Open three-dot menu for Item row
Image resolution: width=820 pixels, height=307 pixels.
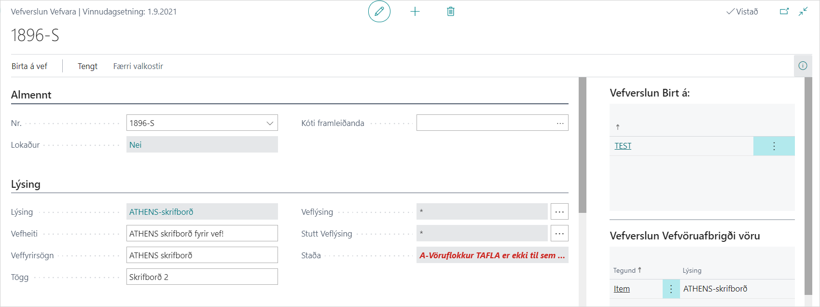[x=671, y=289]
